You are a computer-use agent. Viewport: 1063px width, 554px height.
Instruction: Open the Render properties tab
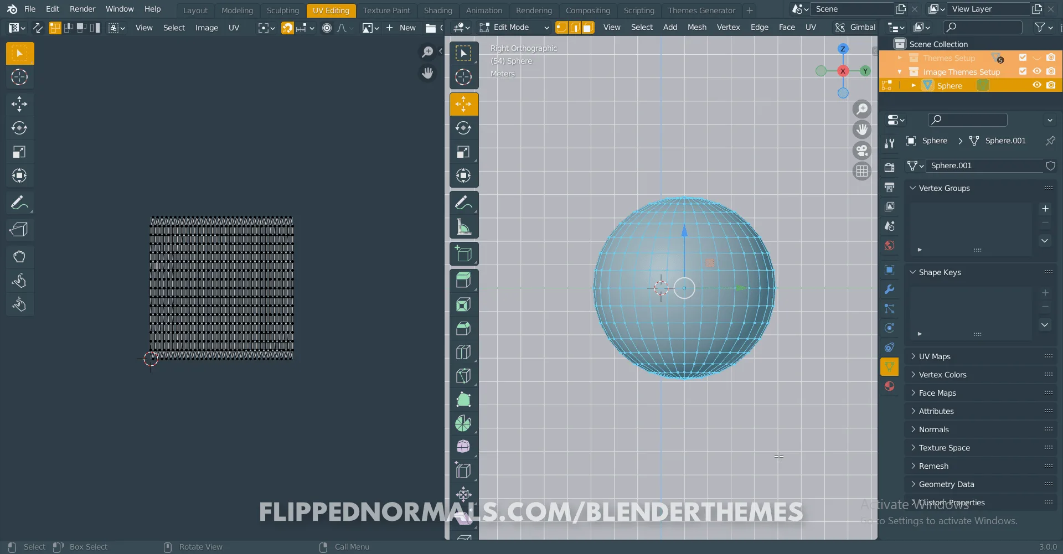889,167
